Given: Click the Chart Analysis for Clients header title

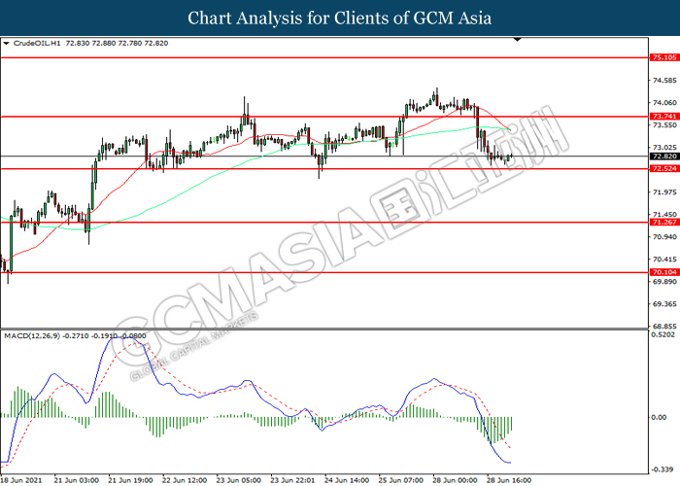Looking at the screenshot, I should (x=340, y=18).
